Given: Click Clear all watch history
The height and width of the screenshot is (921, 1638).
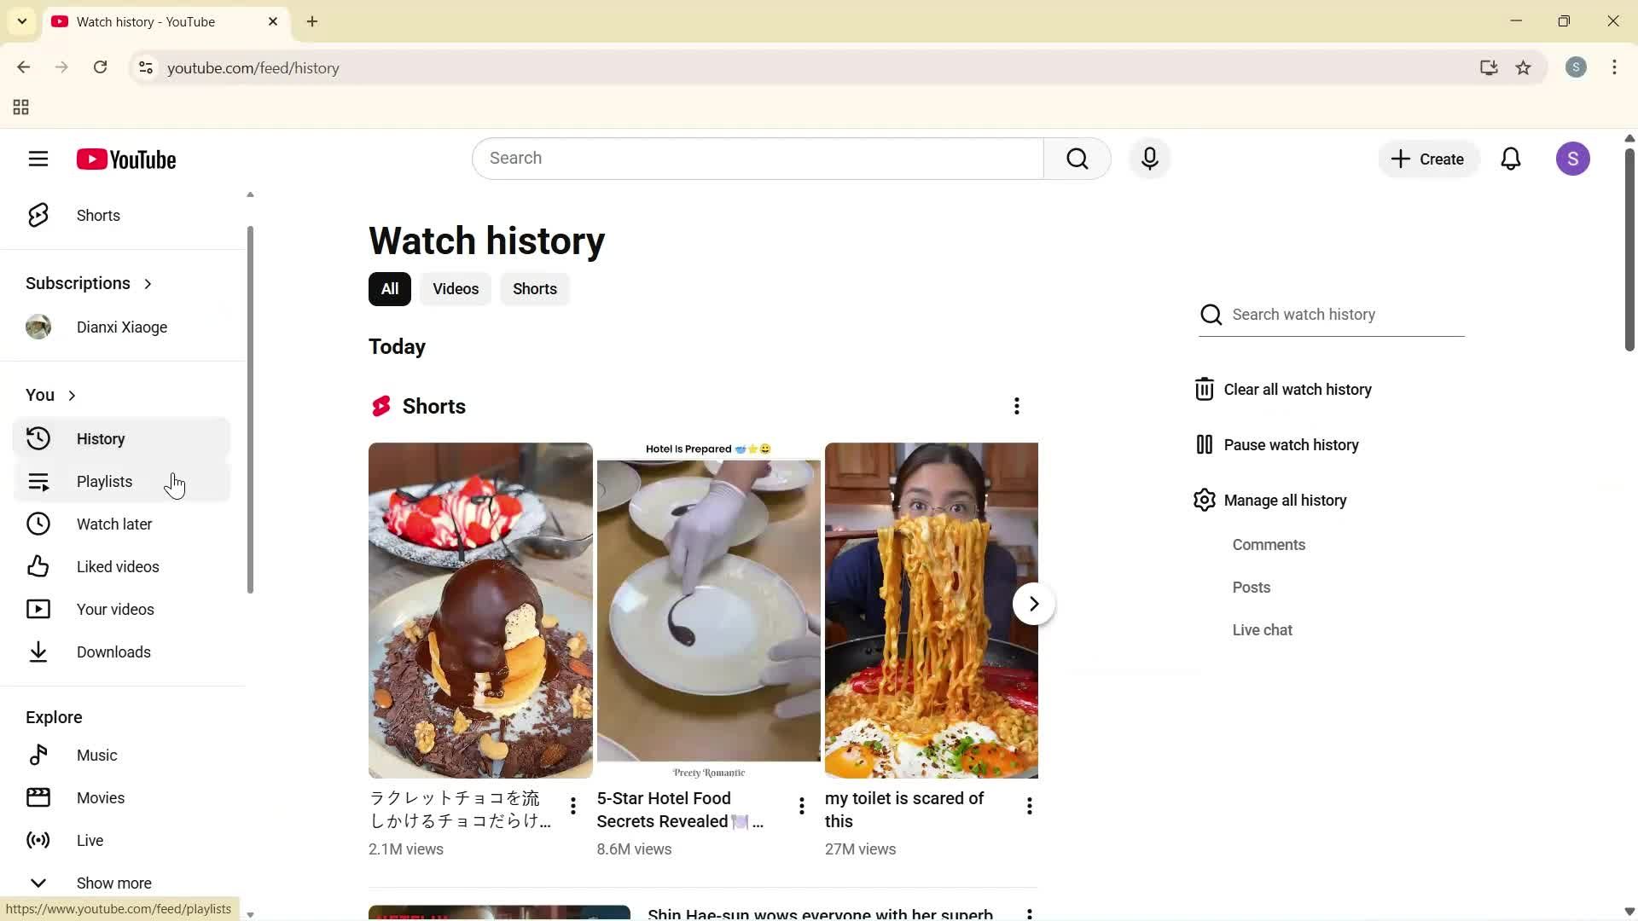Looking at the screenshot, I should pyautogui.click(x=1298, y=389).
